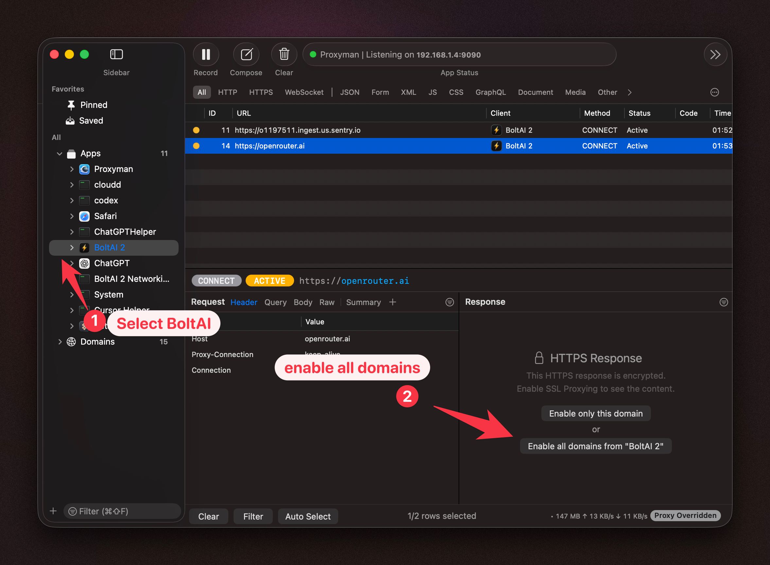Toggle the sidebar panel icon

pyautogui.click(x=116, y=54)
